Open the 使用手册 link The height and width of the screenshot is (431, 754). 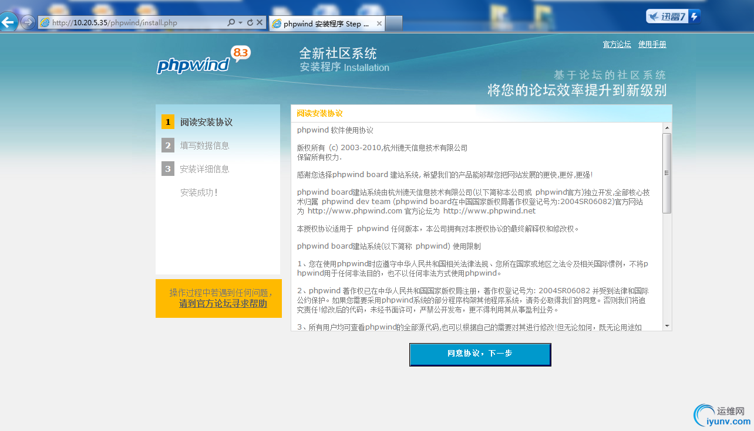(652, 45)
